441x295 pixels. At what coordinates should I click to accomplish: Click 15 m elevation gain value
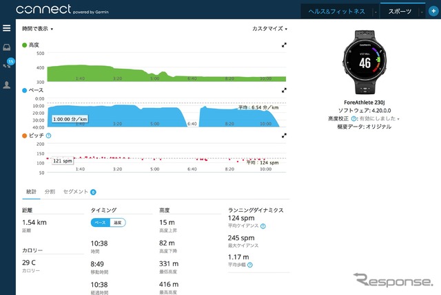click(x=167, y=223)
